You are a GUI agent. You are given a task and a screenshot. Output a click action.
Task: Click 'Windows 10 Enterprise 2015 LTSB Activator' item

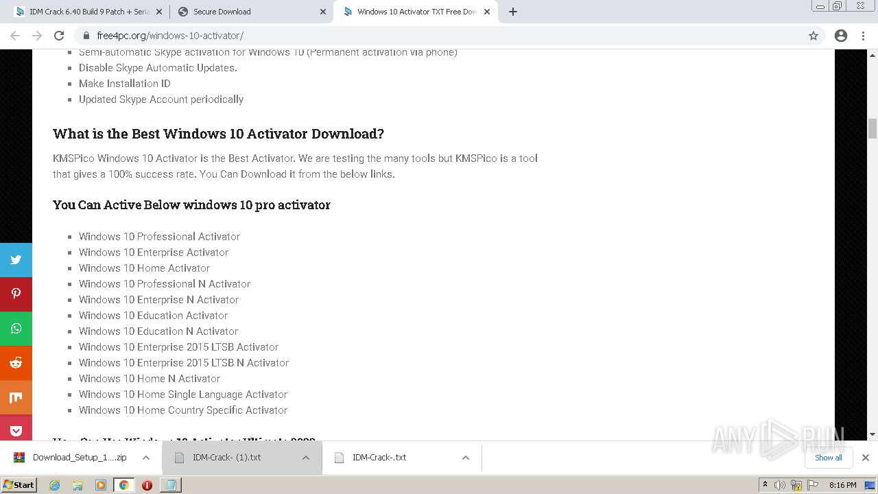(x=178, y=347)
